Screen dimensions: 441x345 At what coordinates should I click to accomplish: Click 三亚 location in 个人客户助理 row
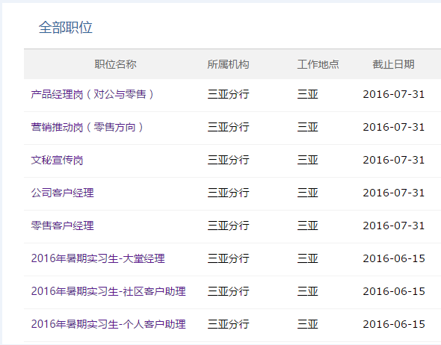point(307,324)
